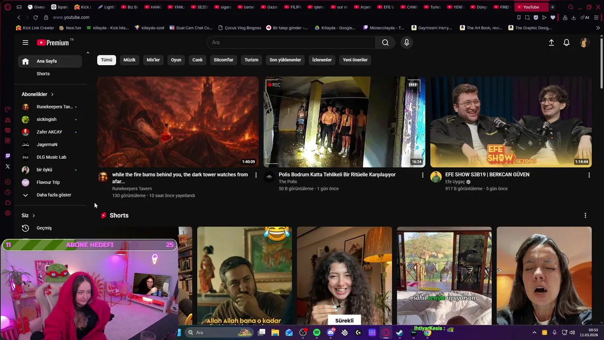Image resolution: width=604 pixels, height=340 pixels.
Task: Open options for EFE SHOW video
Action: (589, 175)
